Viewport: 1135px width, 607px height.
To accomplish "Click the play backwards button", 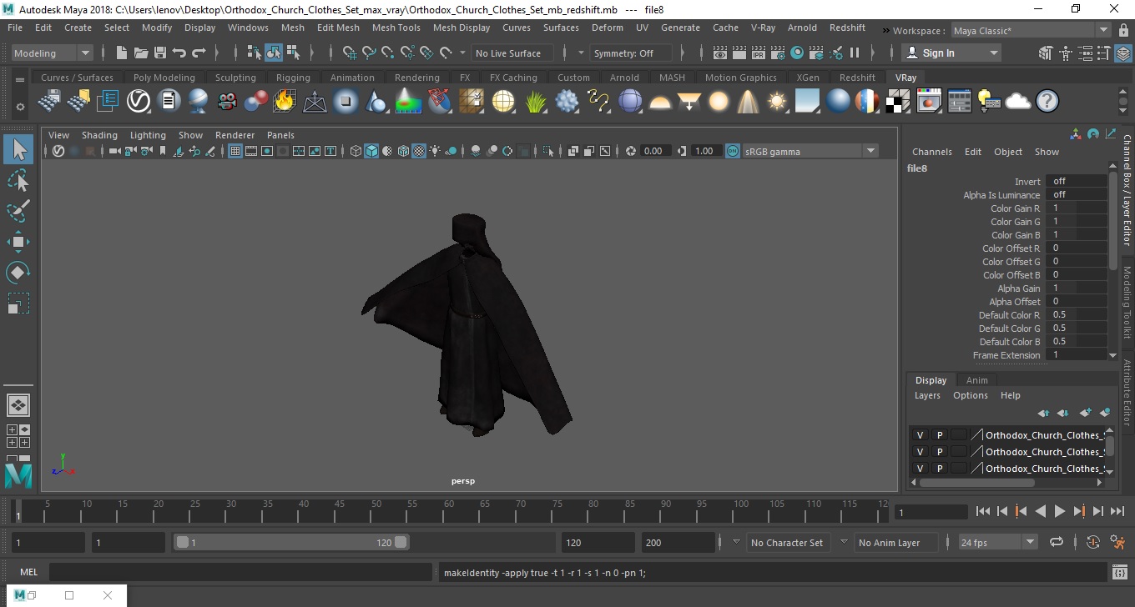I will tap(1040, 511).
